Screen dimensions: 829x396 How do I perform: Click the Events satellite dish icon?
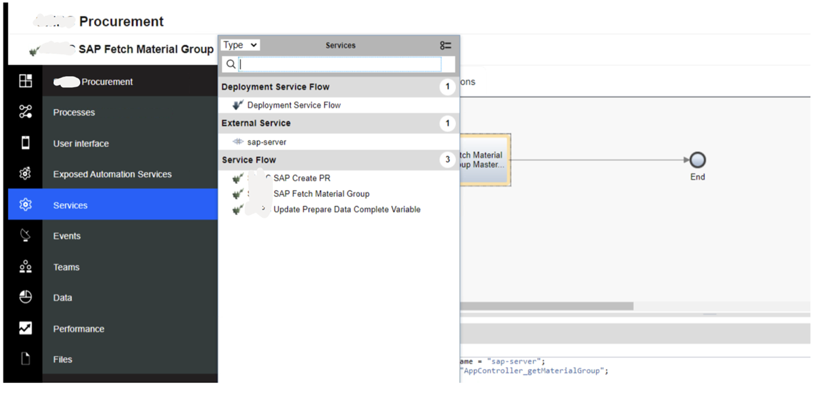[x=26, y=236]
